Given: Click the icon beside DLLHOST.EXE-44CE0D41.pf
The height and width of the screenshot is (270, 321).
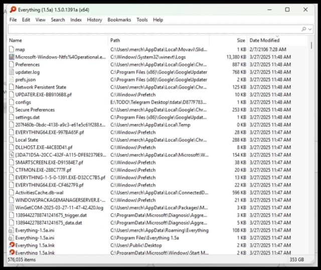Looking at the screenshot, I should click(12, 147).
